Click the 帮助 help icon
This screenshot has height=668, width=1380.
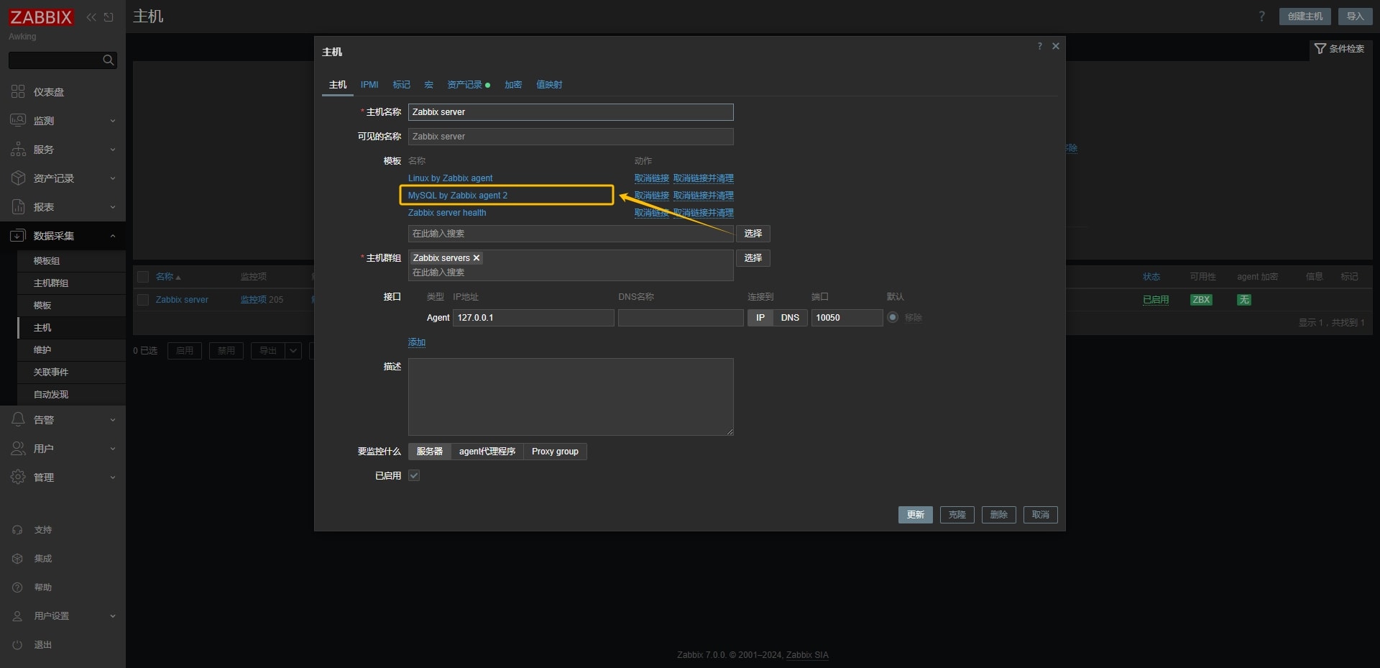click(18, 587)
